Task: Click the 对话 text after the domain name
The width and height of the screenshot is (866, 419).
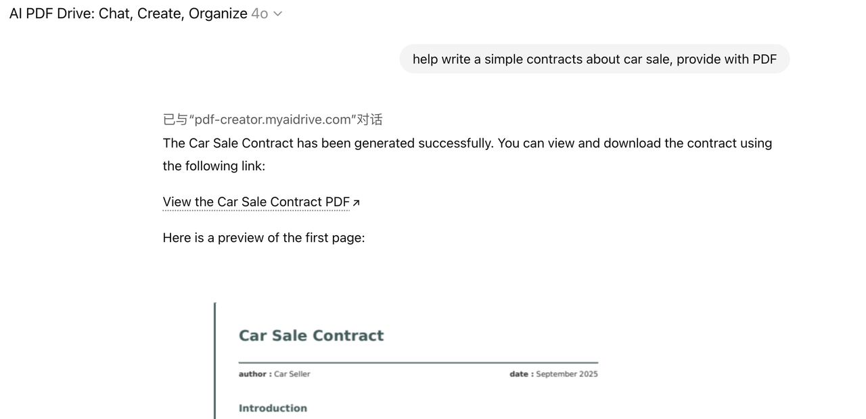Action: click(369, 120)
